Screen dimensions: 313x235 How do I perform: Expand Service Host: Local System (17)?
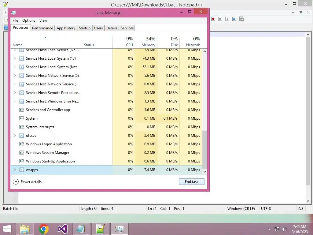[x=15, y=58]
